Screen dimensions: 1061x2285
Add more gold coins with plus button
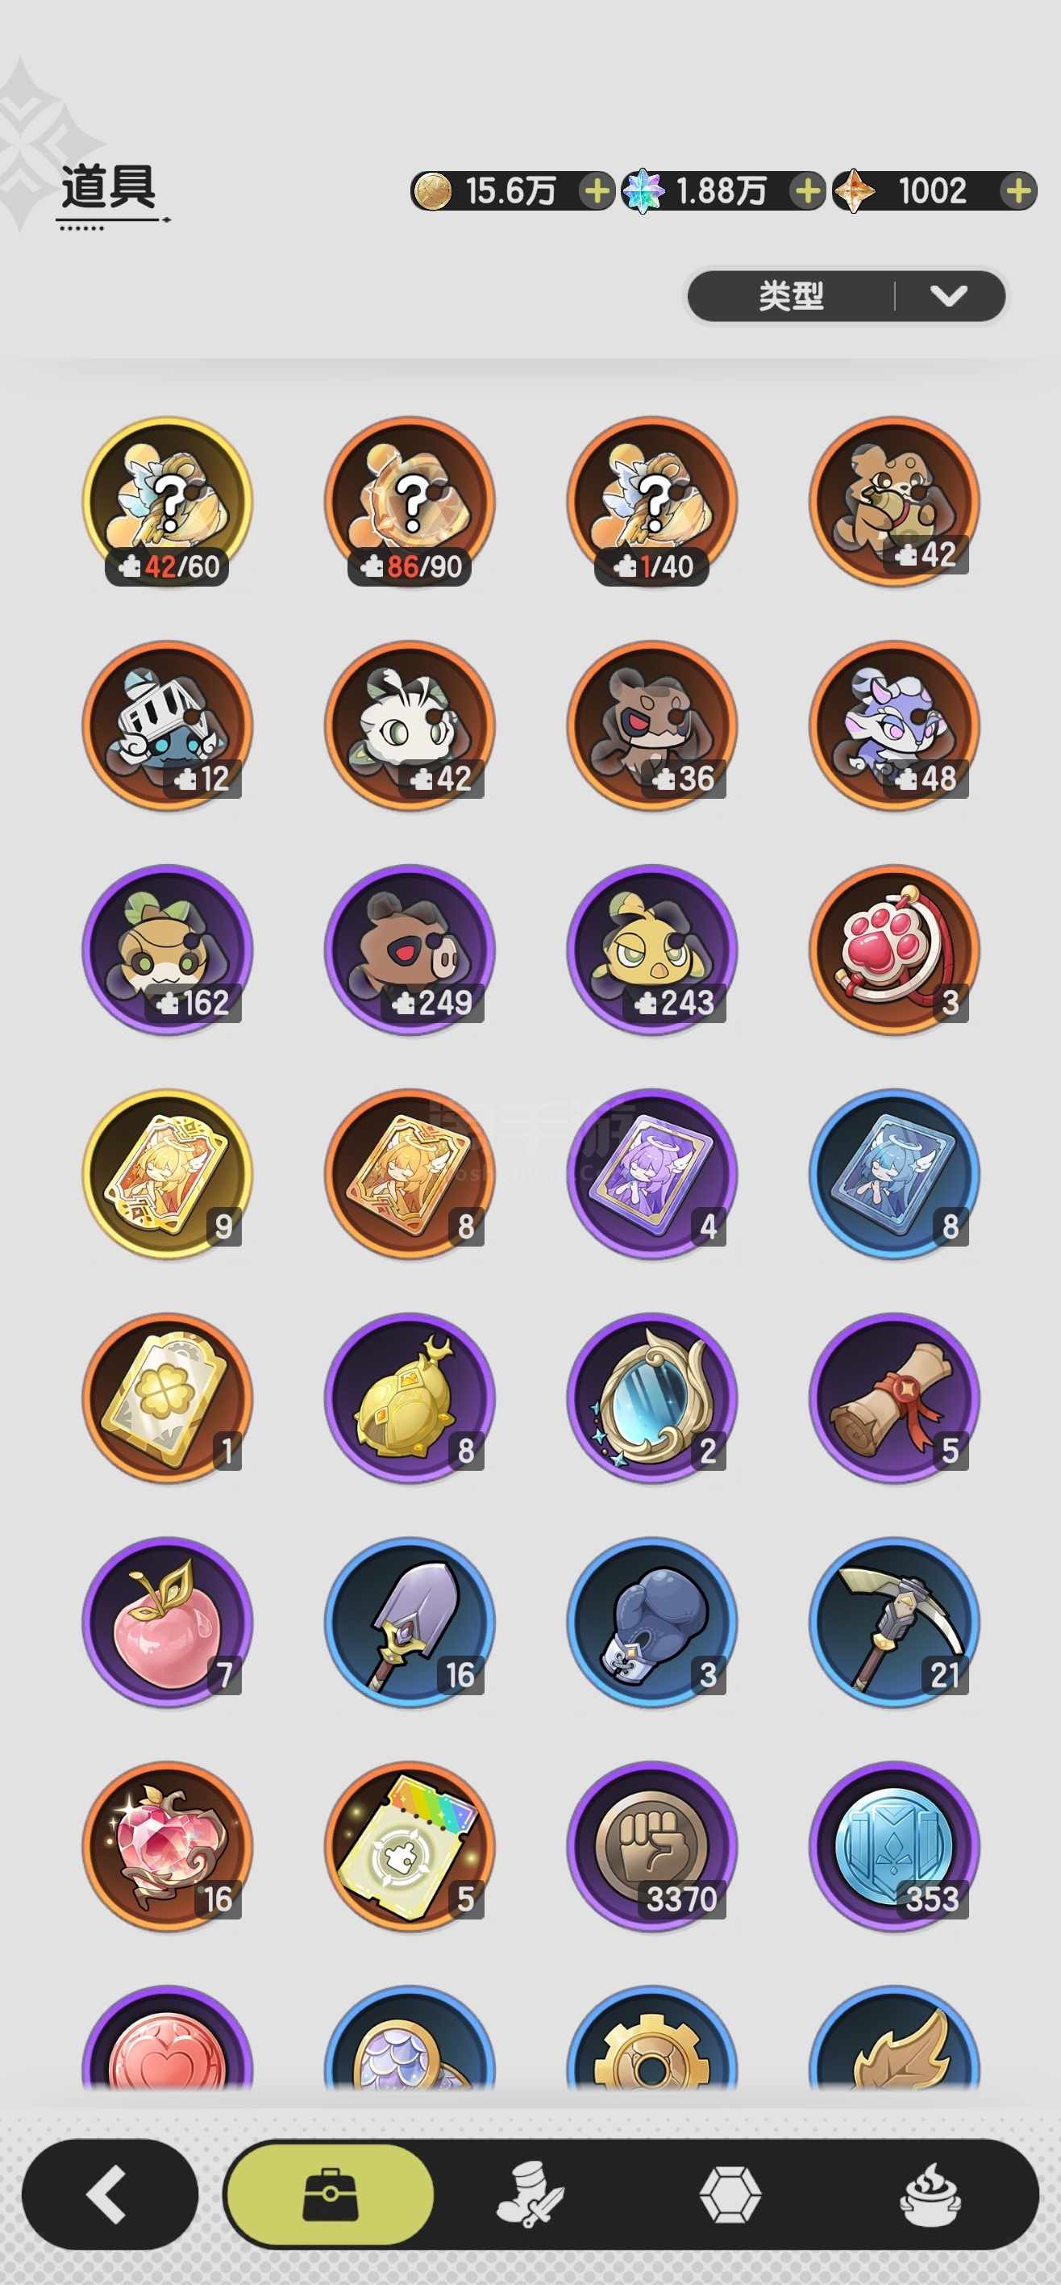pos(597,190)
